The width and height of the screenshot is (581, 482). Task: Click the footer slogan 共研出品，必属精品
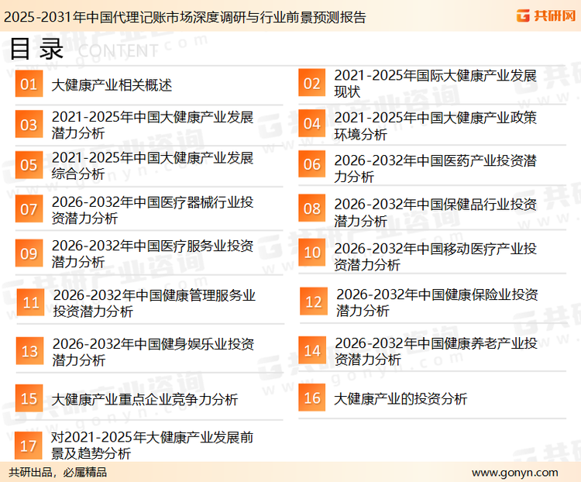[x=58, y=472]
